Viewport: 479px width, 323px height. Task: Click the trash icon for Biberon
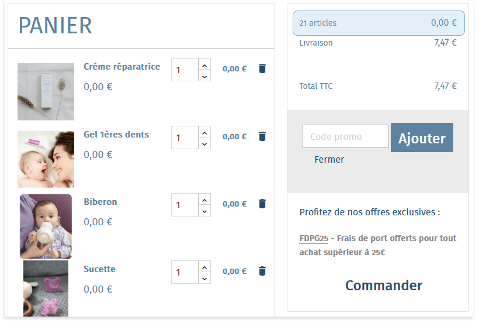pos(262,204)
